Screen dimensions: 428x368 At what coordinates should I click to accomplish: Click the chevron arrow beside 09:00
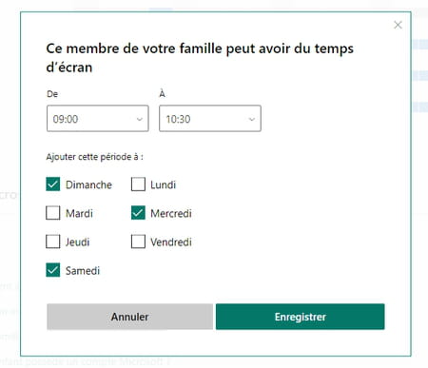coord(140,119)
